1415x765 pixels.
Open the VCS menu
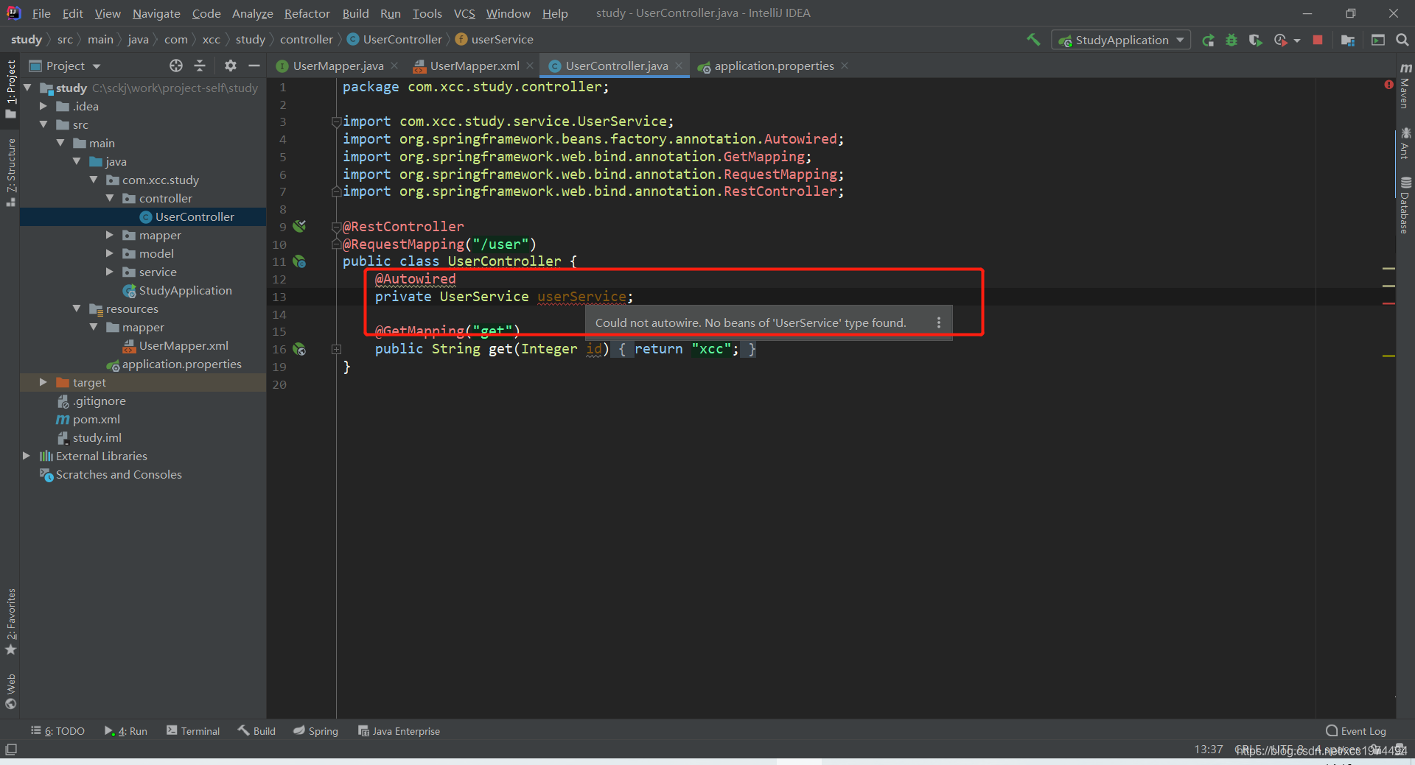(x=464, y=13)
